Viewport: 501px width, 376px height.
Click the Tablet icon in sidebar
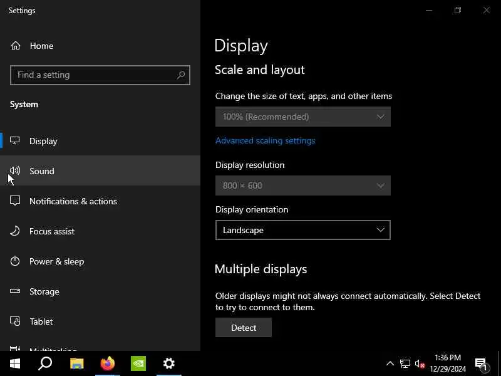(15, 321)
